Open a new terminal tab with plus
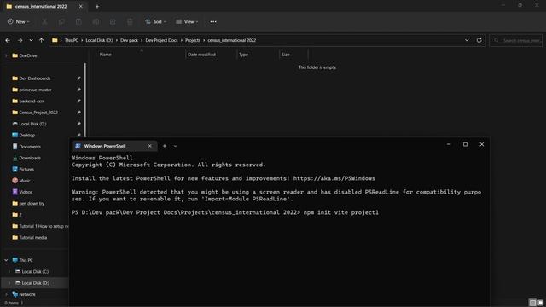 [165, 146]
